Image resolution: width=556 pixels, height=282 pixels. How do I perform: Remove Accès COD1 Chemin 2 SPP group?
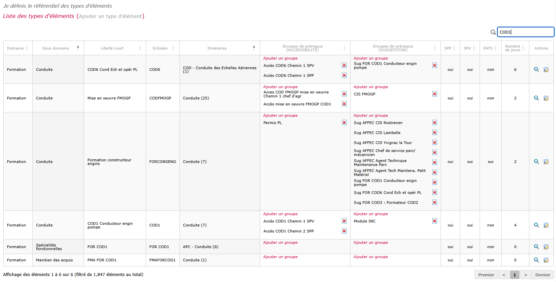point(344,231)
